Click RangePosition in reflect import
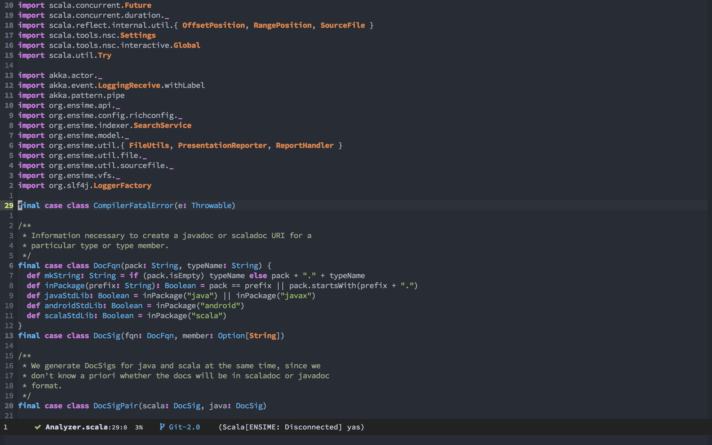Viewport: 712px width, 445px height. (x=283, y=25)
